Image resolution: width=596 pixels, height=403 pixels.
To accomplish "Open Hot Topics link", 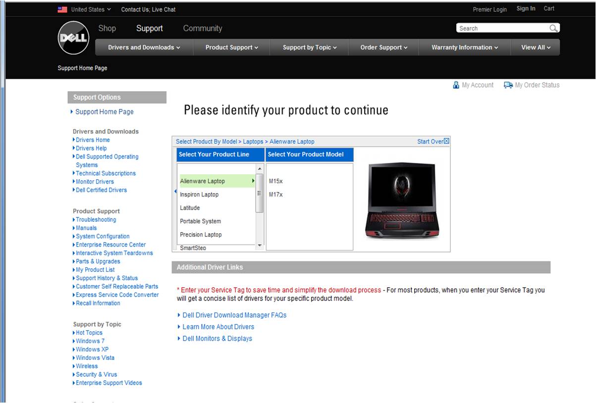I will tap(89, 333).
